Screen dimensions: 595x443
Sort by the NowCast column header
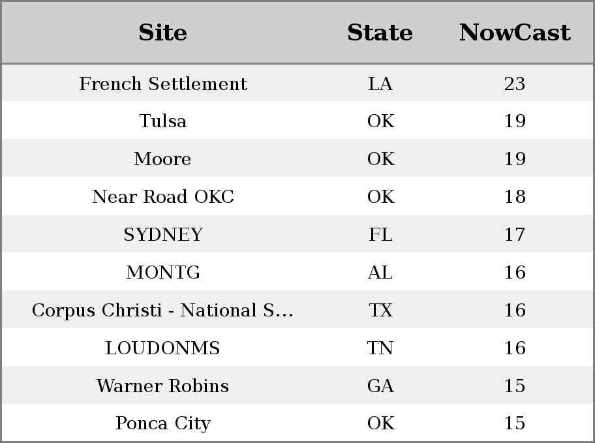coord(515,33)
